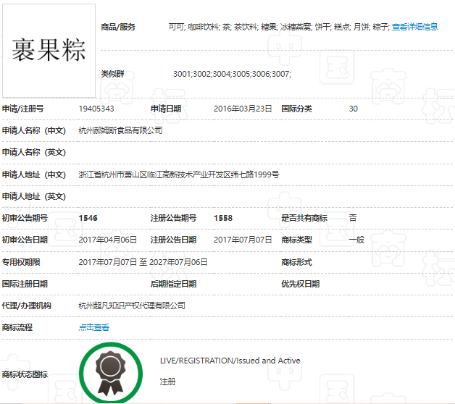Click the 注册公告期号 label
Viewport: 455px width, 404px height.
pos(174,218)
